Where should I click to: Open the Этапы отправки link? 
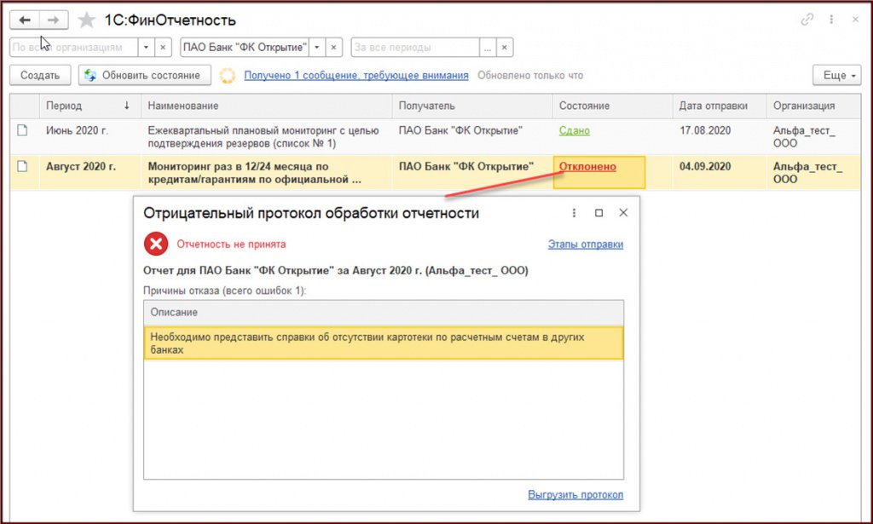pos(585,245)
